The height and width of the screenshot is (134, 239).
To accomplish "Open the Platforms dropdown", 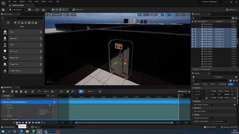I will (78, 10).
